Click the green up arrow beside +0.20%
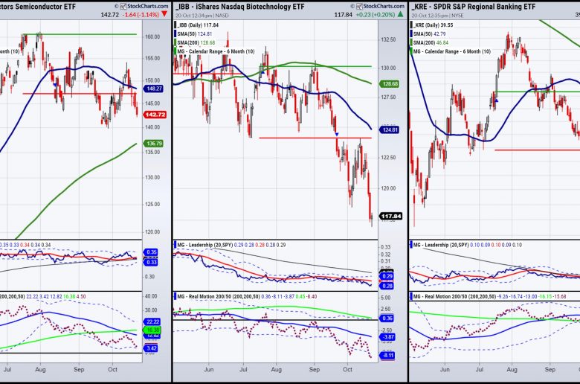This screenshot has height=384, width=580. [401, 14]
